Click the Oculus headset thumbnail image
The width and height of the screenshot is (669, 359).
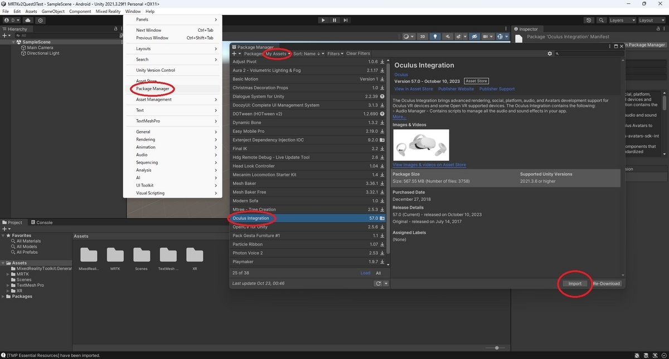pos(421,145)
